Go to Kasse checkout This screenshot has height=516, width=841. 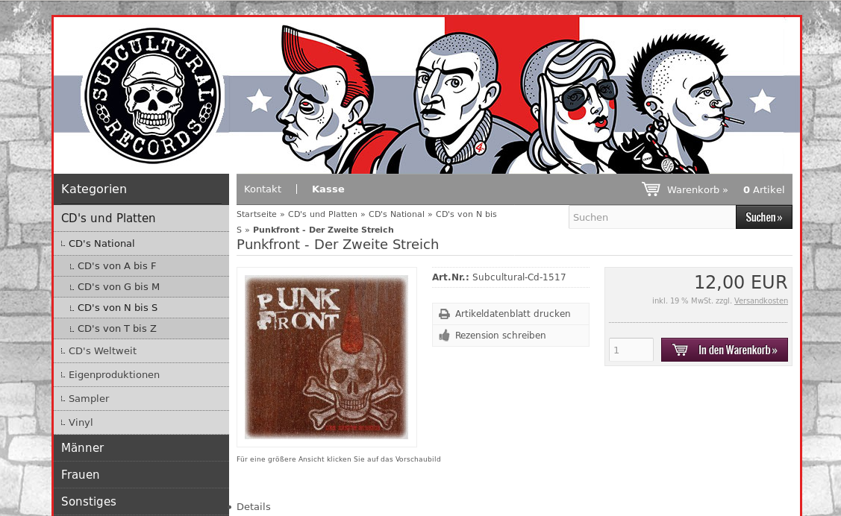[x=328, y=189]
